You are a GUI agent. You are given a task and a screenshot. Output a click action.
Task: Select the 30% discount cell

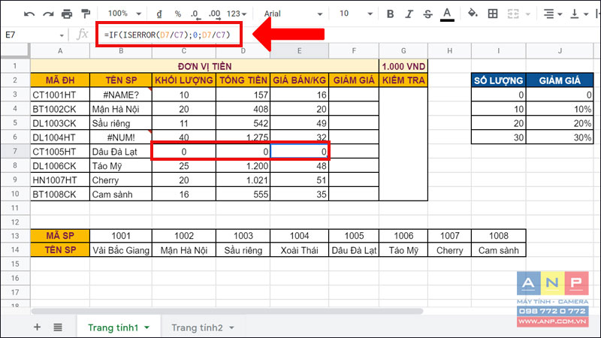tap(560, 137)
